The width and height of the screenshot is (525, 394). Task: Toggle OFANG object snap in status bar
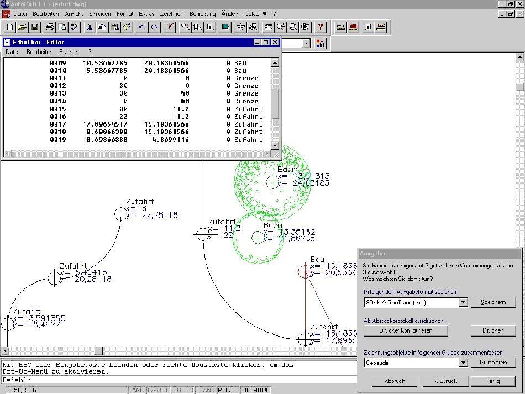[x=205, y=390]
